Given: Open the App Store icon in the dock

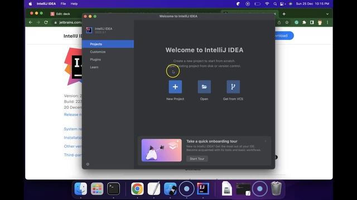Looking at the screenshot, I should click(170, 189).
